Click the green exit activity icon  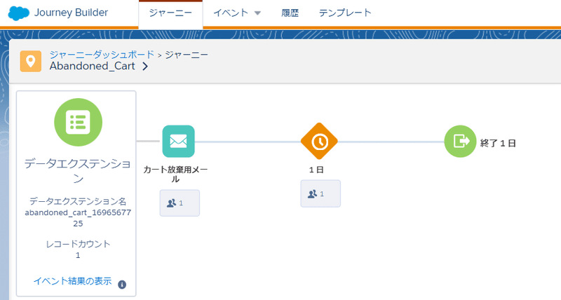pyautogui.click(x=460, y=142)
